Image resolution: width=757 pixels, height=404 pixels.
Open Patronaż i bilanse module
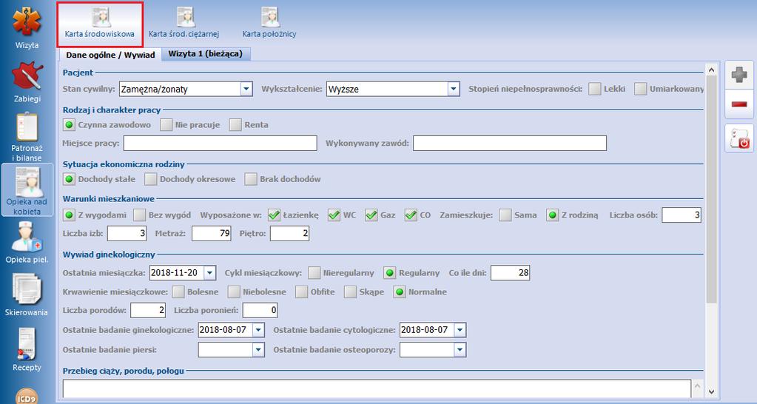27,137
